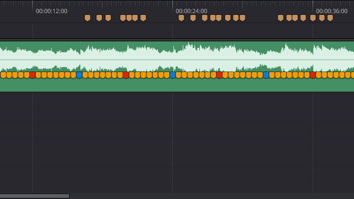Select red clip marker on 00:00:36:00 gridline
Viewport: 354px width, 199px height.
pos(313,75)
